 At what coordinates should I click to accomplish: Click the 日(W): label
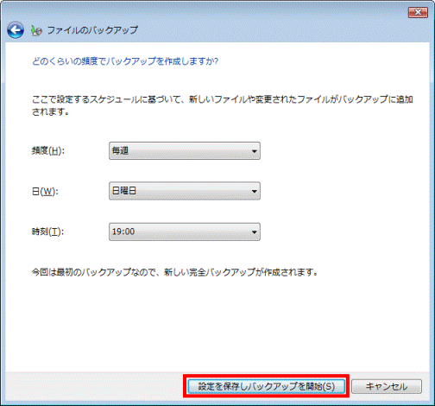coord(45,191)
